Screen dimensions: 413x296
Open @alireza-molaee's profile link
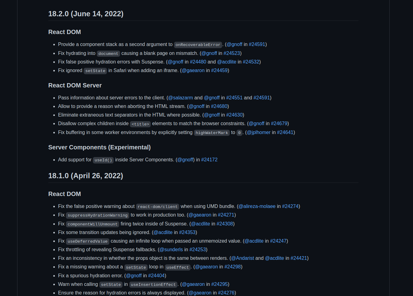click(257, 206)
